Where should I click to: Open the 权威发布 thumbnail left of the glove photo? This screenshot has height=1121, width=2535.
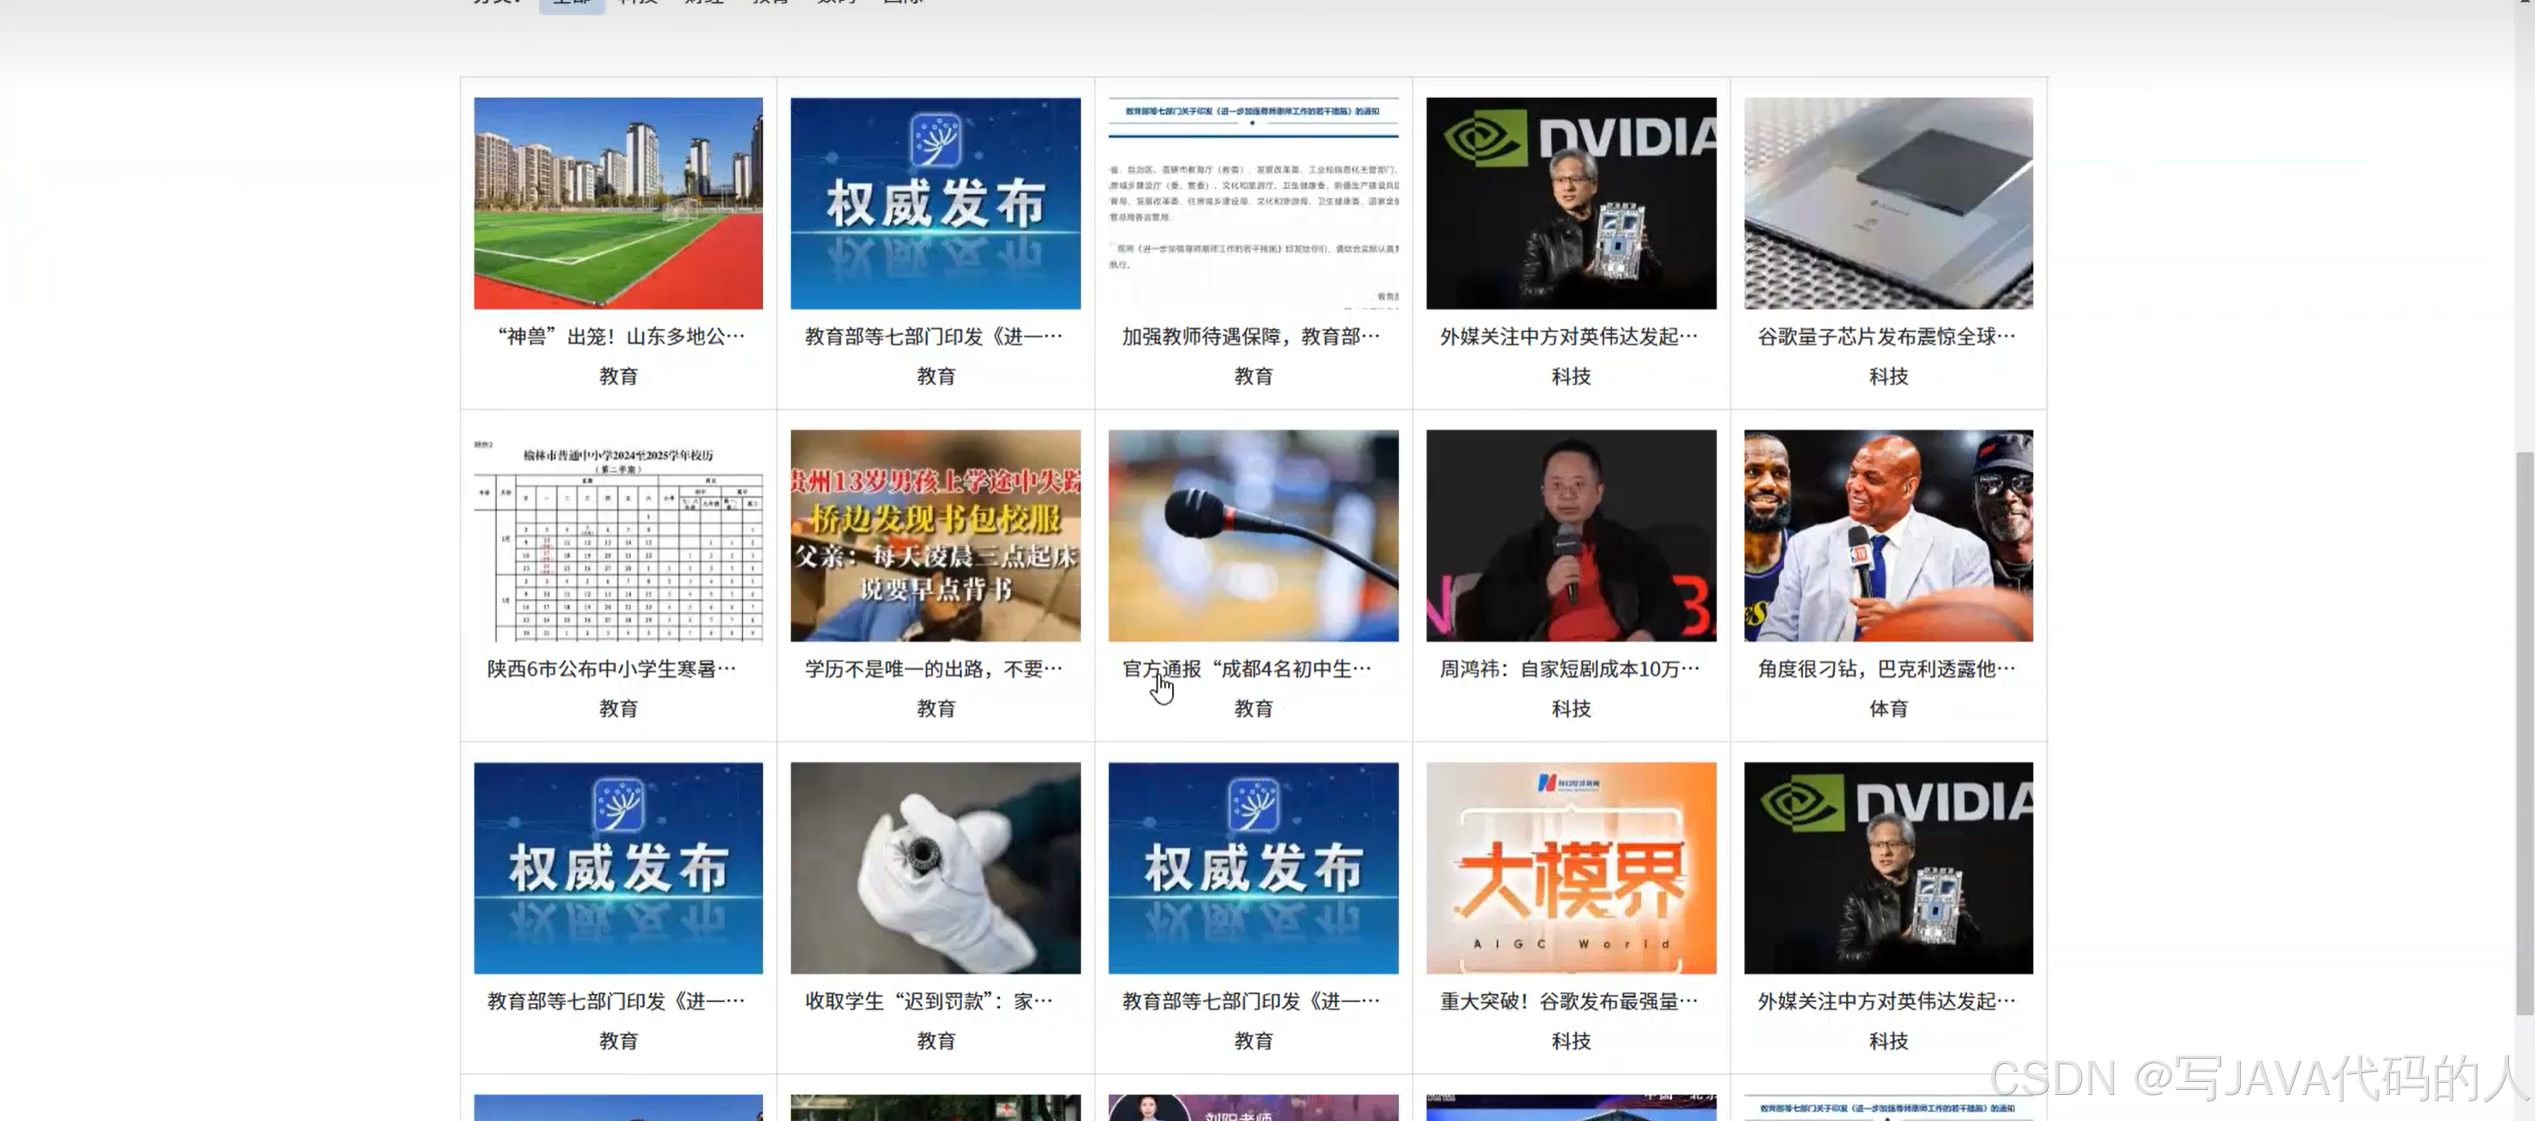[x=618, y=868]
